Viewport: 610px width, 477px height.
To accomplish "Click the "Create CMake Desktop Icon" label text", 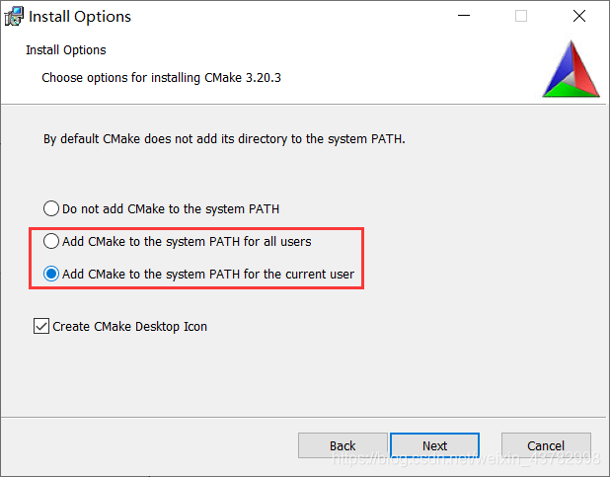I will point(130,326).
